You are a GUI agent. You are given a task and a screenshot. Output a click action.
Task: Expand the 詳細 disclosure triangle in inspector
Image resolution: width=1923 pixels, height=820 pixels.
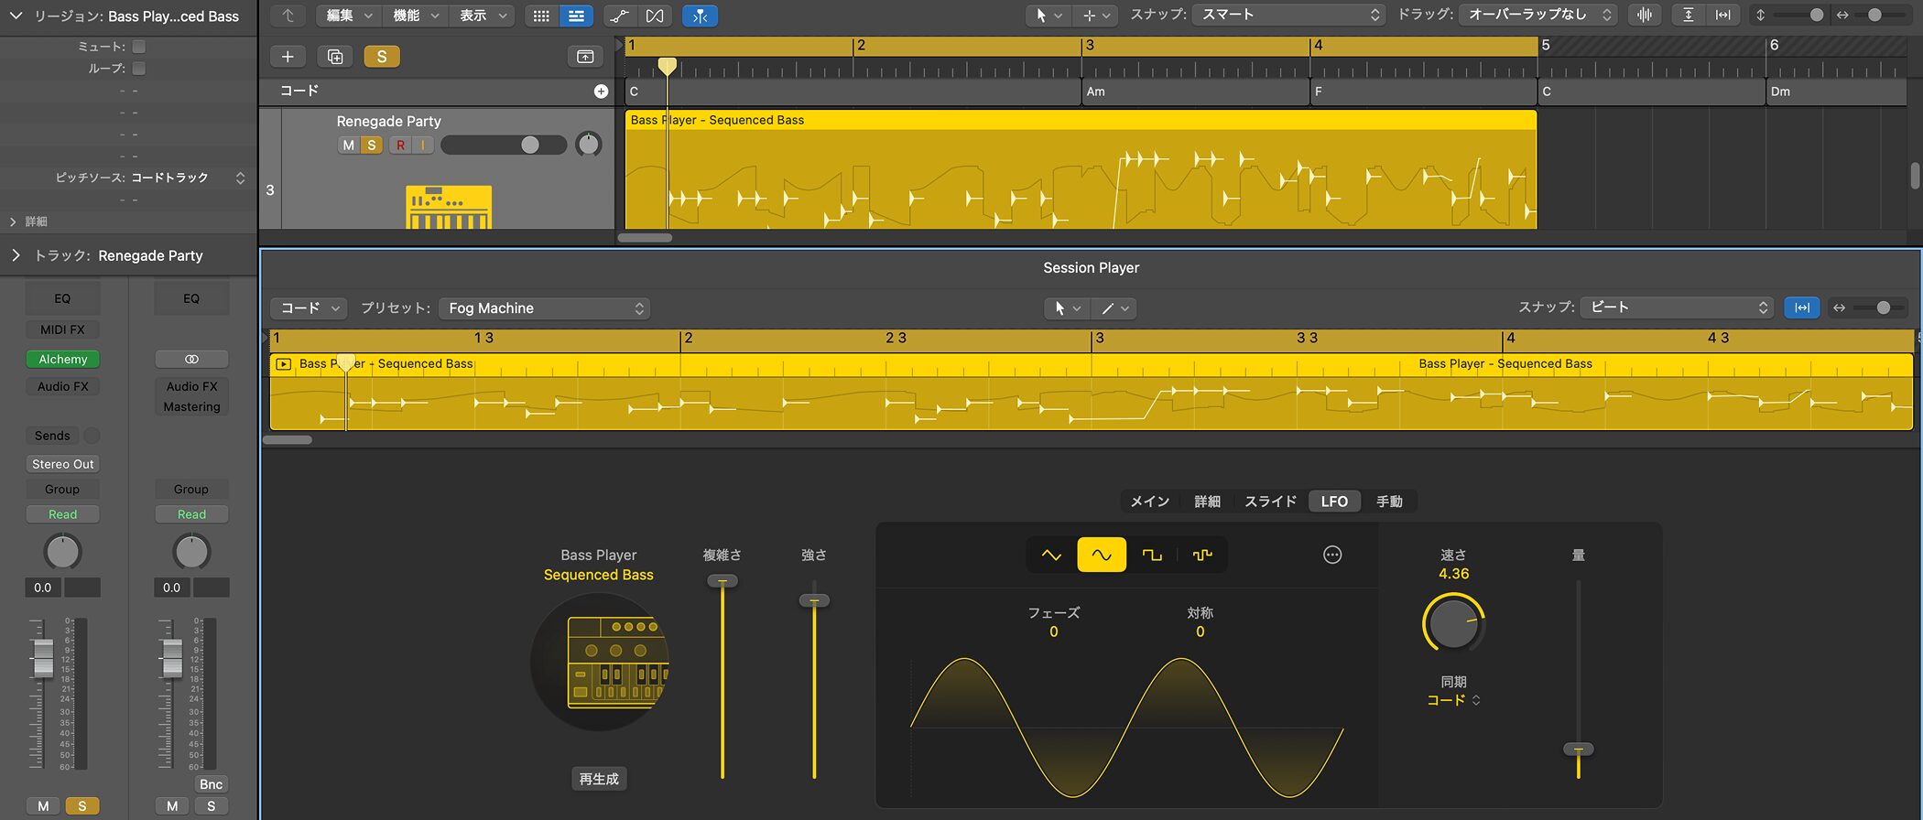[13, 221]
